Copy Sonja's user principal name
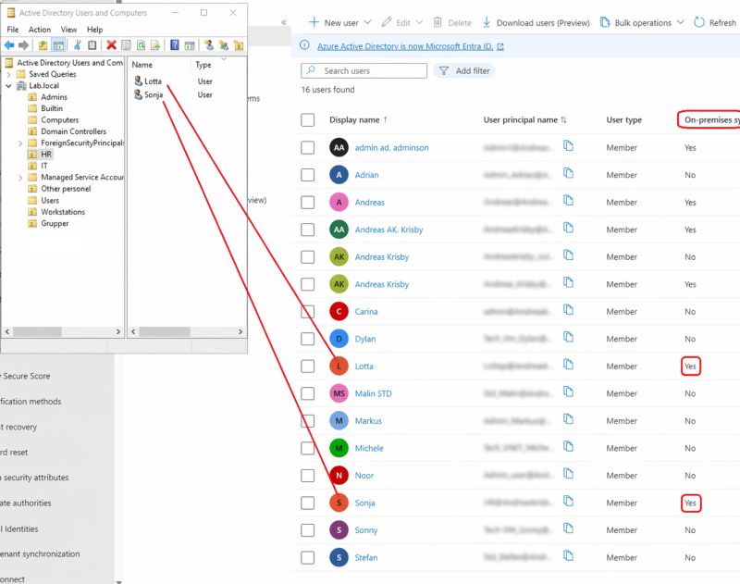740x584 pixels. [x=569, y=502]
